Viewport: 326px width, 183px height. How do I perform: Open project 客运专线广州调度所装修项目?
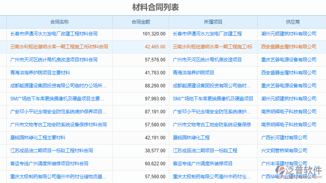pyautogui.click(x=203, y=164)
